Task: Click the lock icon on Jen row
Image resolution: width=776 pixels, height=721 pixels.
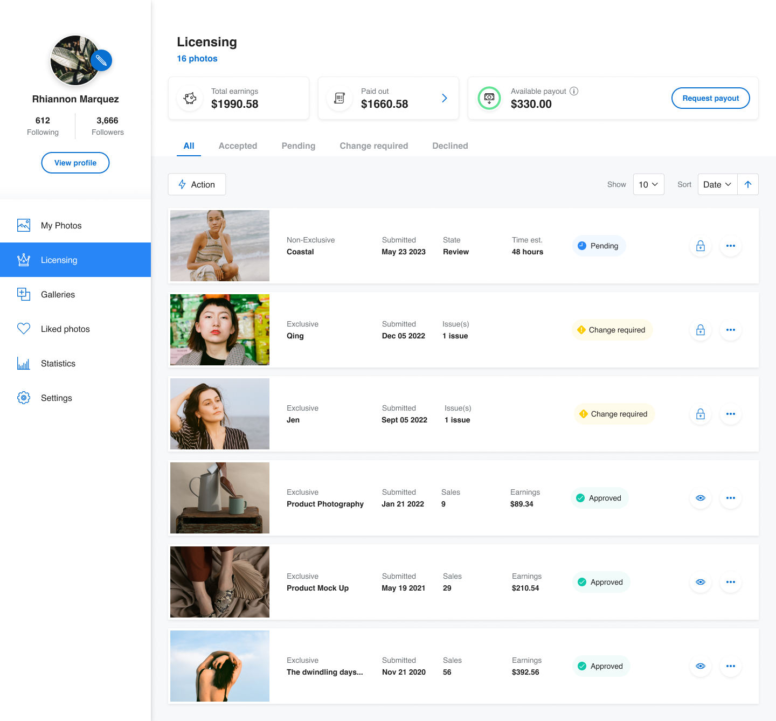Action: tap(701, 414)
